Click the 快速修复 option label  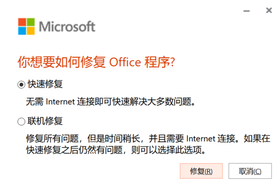point(45,84)
